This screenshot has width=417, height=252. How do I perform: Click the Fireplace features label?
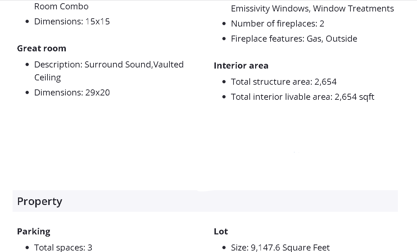point(267,39)
